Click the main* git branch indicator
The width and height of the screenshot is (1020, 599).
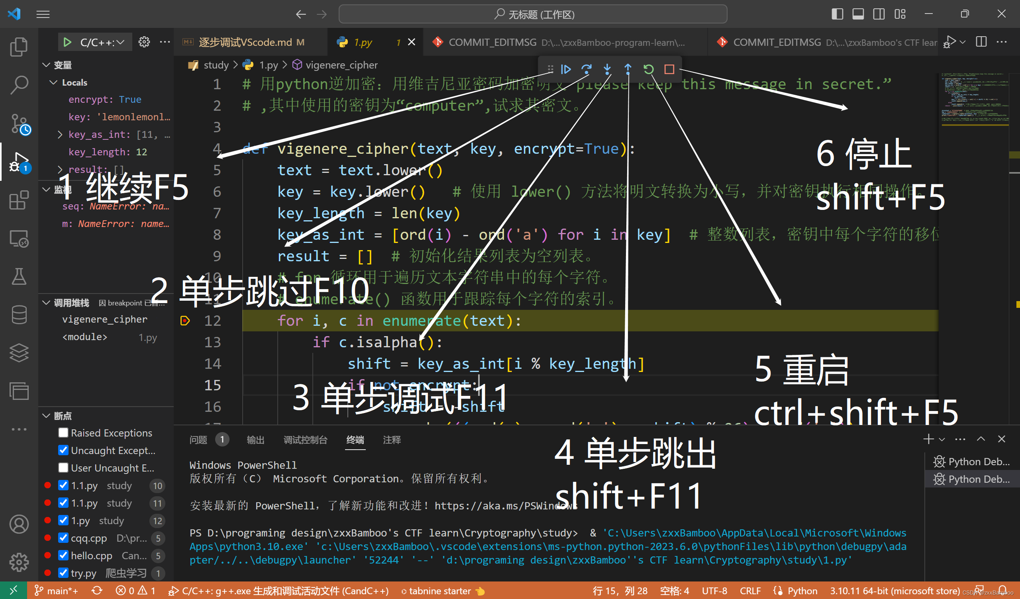coord(57,591)
